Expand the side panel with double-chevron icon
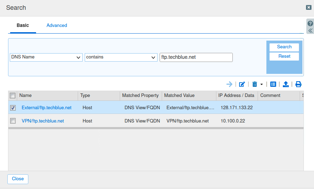The image size is (314, 189). tap(310, 30)
